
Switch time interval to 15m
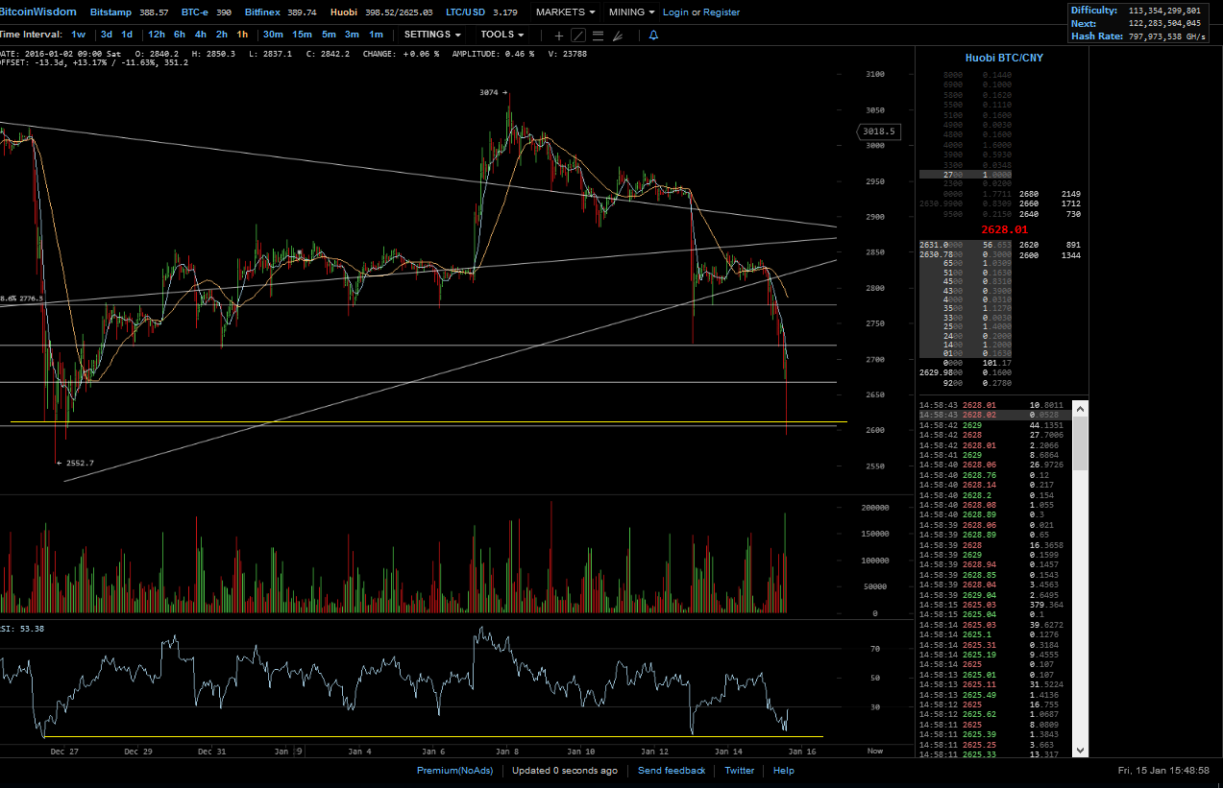pyautogui.click(x=302, y=35)
